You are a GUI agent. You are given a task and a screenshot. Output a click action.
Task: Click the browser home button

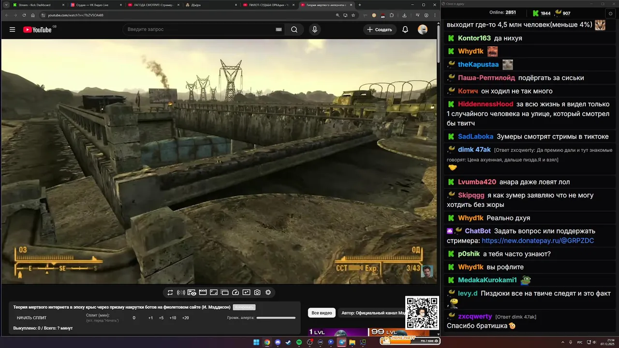[x=33, y=15]
